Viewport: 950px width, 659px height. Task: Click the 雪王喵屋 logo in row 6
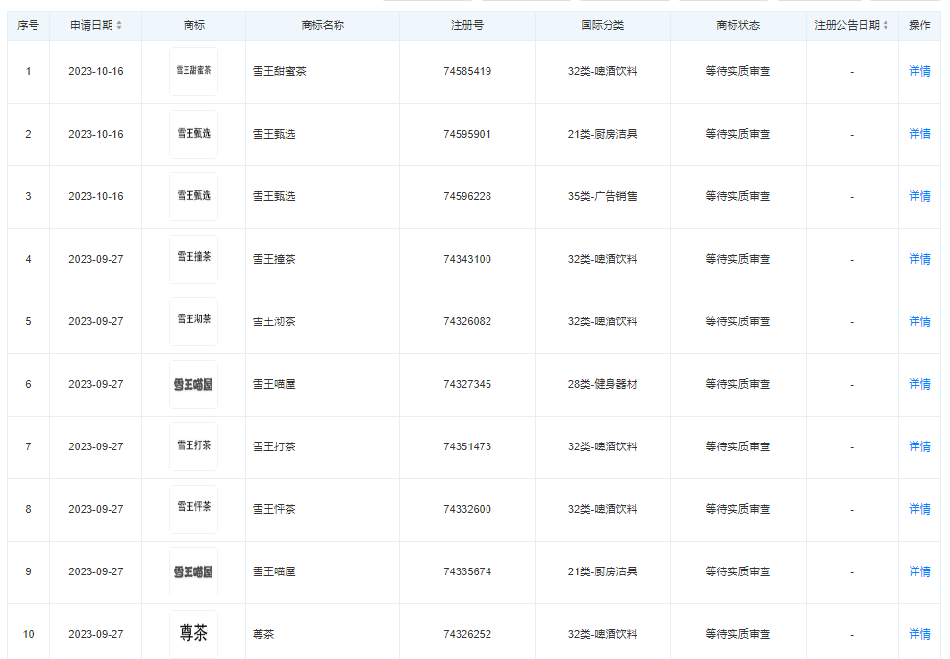tap(193, 384)
